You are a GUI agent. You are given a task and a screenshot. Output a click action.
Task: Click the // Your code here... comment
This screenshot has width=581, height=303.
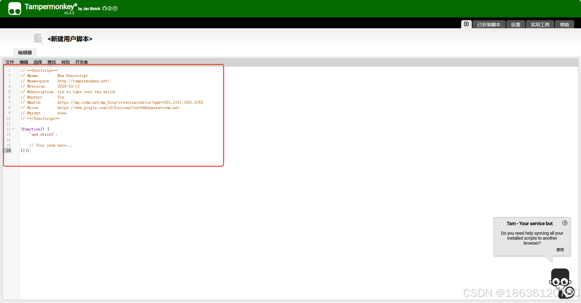coord(51,145)
